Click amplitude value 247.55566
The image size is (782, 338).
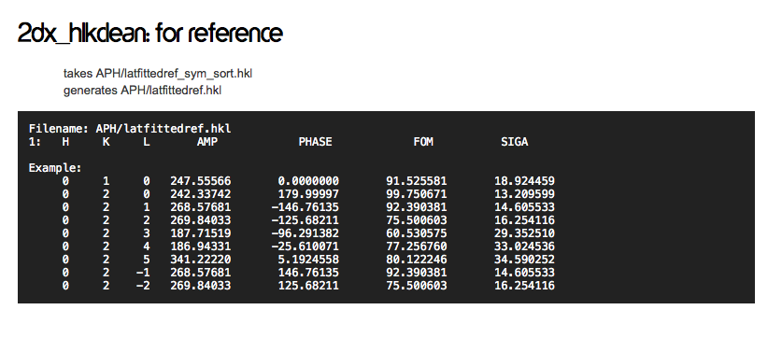(x=201, y=181)
